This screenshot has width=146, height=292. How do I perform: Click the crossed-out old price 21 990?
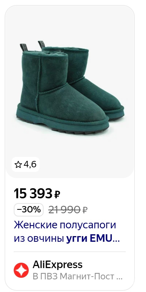pos(65,210)
